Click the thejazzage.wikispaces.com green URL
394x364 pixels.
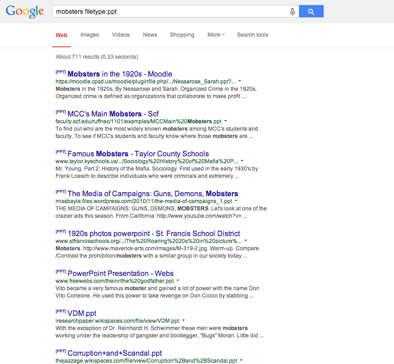(x=146, y=361)
